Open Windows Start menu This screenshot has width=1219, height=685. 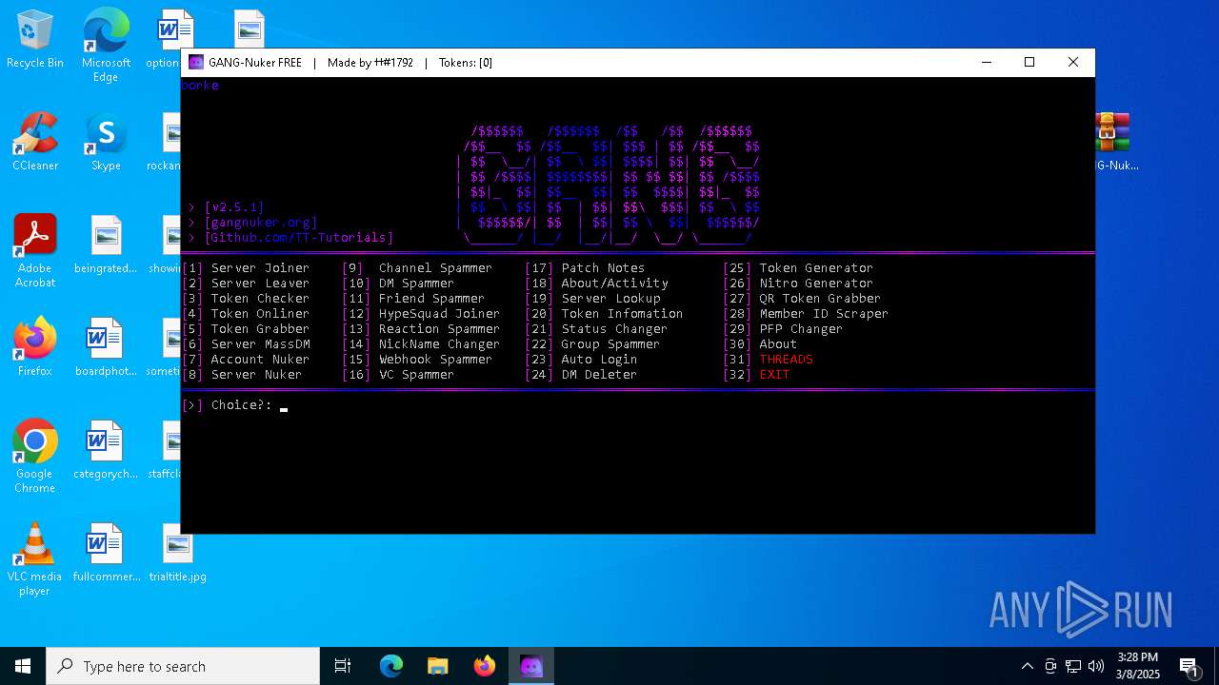tap(23, 666)
